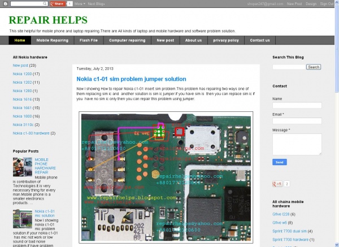339x247 pixels.
Task: Open the Nokia c1-01 circuit board image
Action: click(x=166, y=177)
